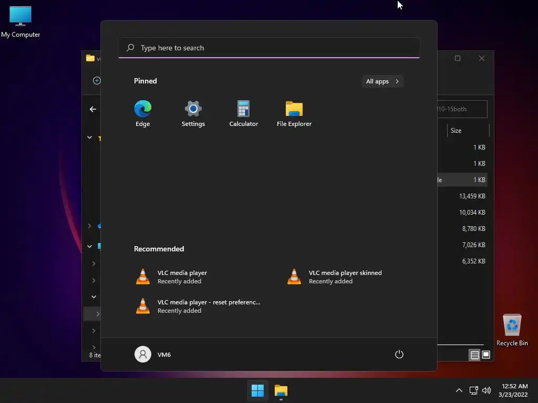Click the Windows Start button on taskbar

tap(257, 390)
